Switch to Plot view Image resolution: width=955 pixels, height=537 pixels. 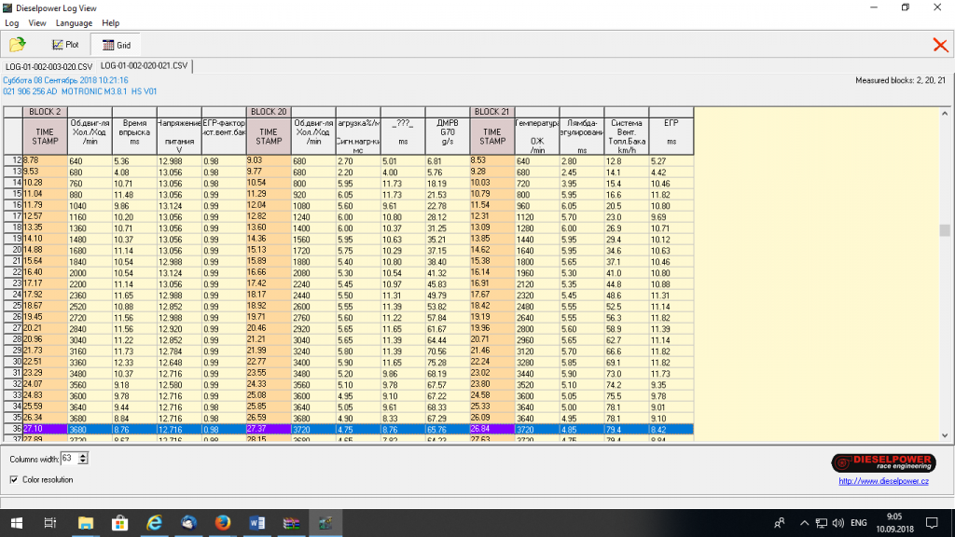65,45
